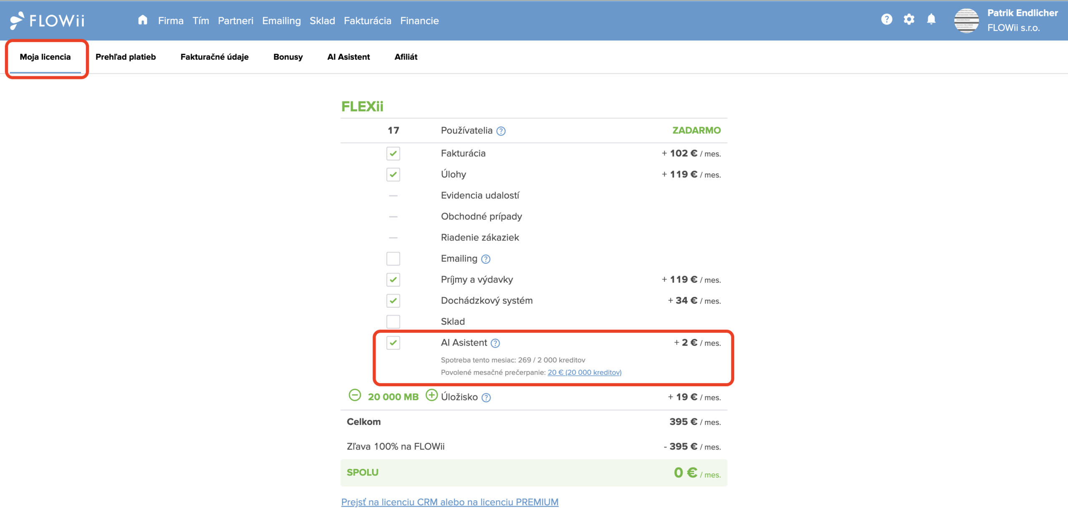Select the Moja licencia tab
The image size is (1068, 531).
point(45,57)
